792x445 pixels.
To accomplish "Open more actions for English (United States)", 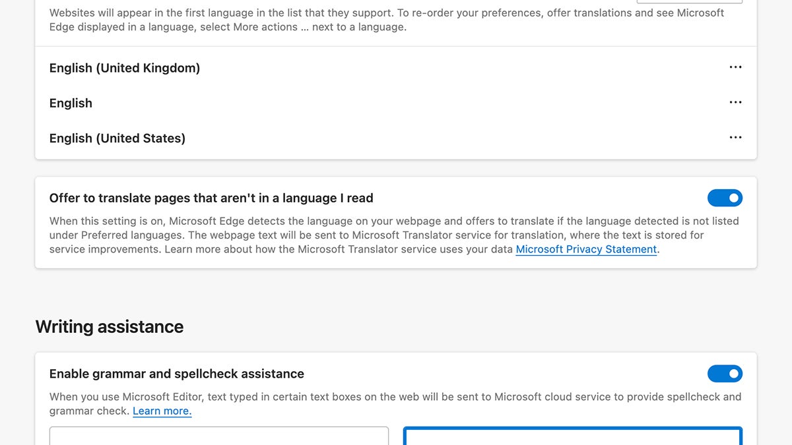I will pyautogui.click(x=735, y=138).
